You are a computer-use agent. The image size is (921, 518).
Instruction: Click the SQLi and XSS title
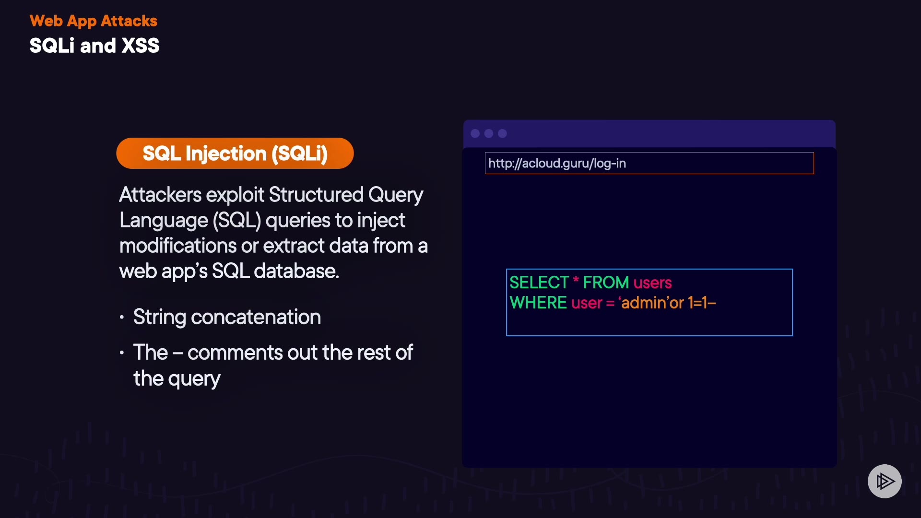[94, 46]
